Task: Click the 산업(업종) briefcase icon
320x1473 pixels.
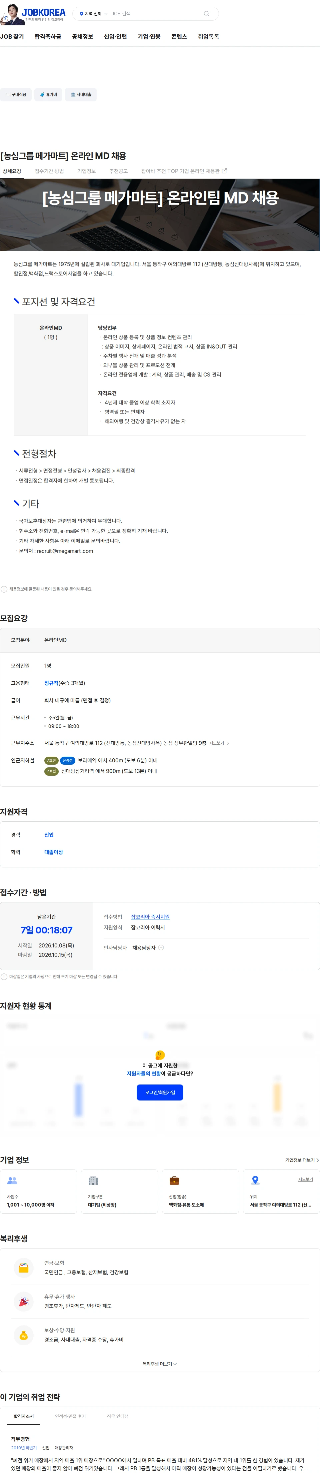Action: 174,1181
